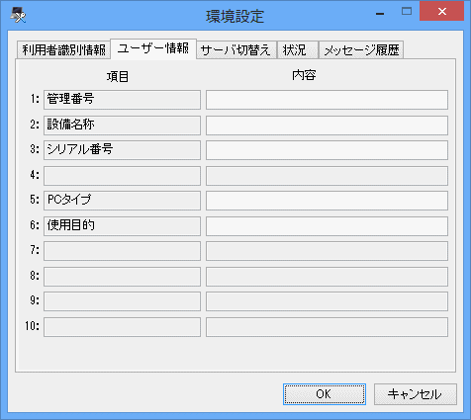Viewport: 471px width, 420px height.
Task: Click the content field for PCタイプ
Action: pos(327,201)
